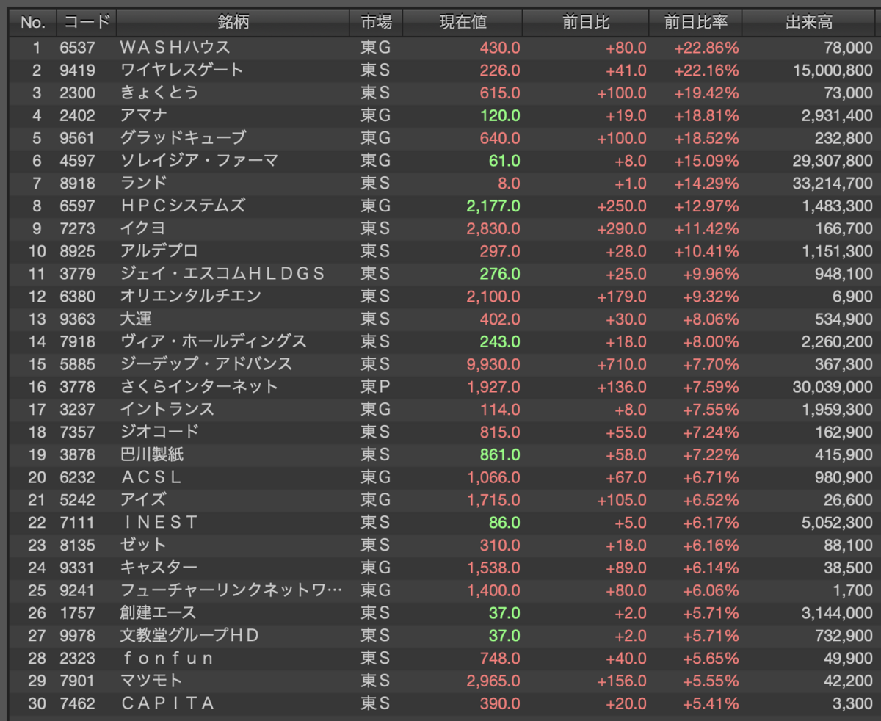Click the volume value 15,000,800
Image resolution: width=881 pixels, height=721 pixels.
point(833,70)
